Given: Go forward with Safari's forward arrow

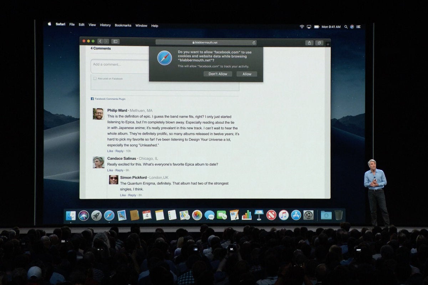Looking at the screenshot, I should [106, 41].
